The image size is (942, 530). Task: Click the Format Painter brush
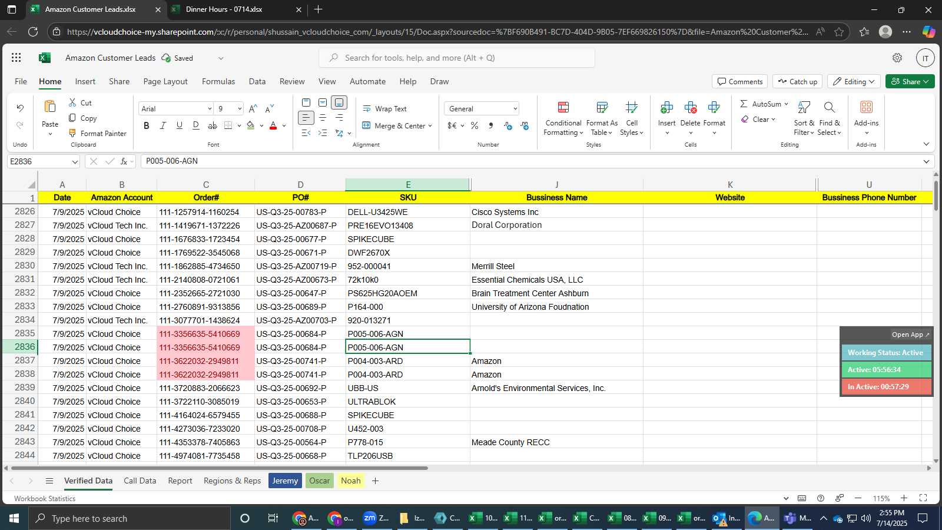(x=73, y=133)
